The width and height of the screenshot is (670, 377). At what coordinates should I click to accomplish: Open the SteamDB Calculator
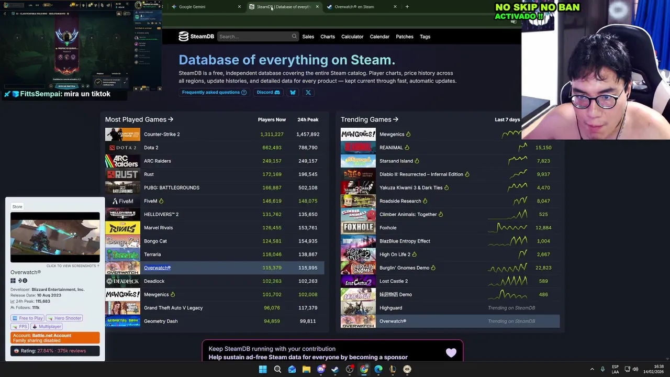coord(352,37)
